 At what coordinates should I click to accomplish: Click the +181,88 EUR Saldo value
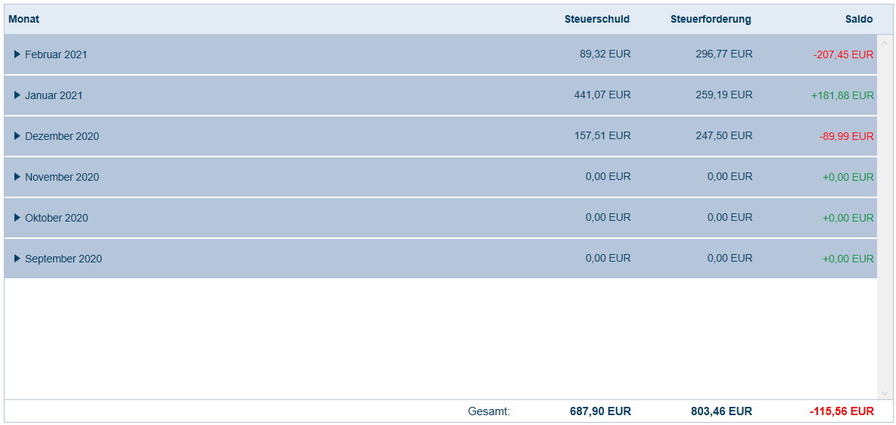point(842,95)
